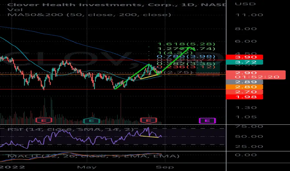Viewport: 290px width, 171px height.
Task: Click the current price 2.90 countdown label
Action: pos(256,75)
